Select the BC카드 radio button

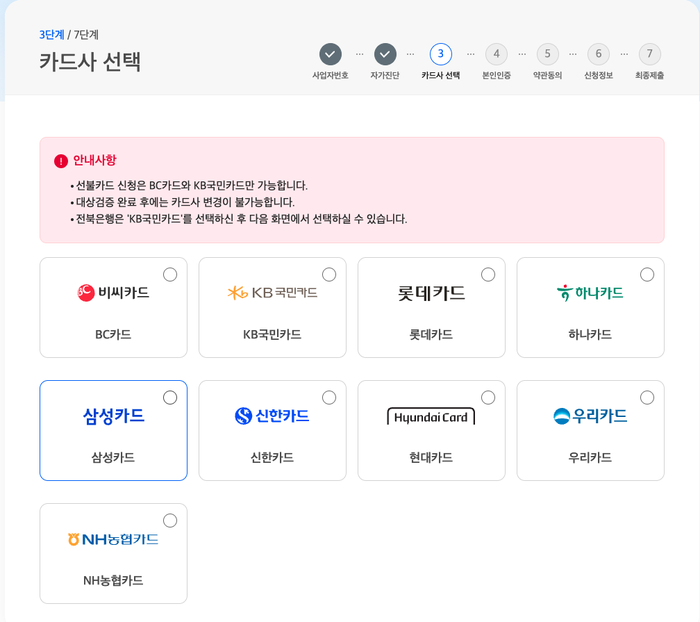coord(170,275)
